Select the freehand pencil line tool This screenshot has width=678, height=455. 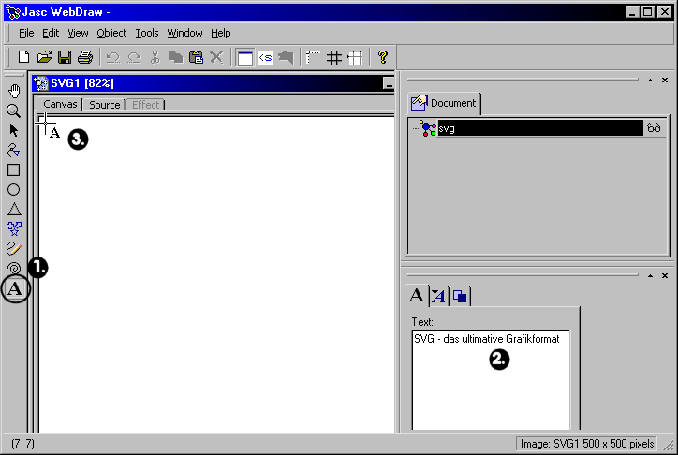point(14,248)
